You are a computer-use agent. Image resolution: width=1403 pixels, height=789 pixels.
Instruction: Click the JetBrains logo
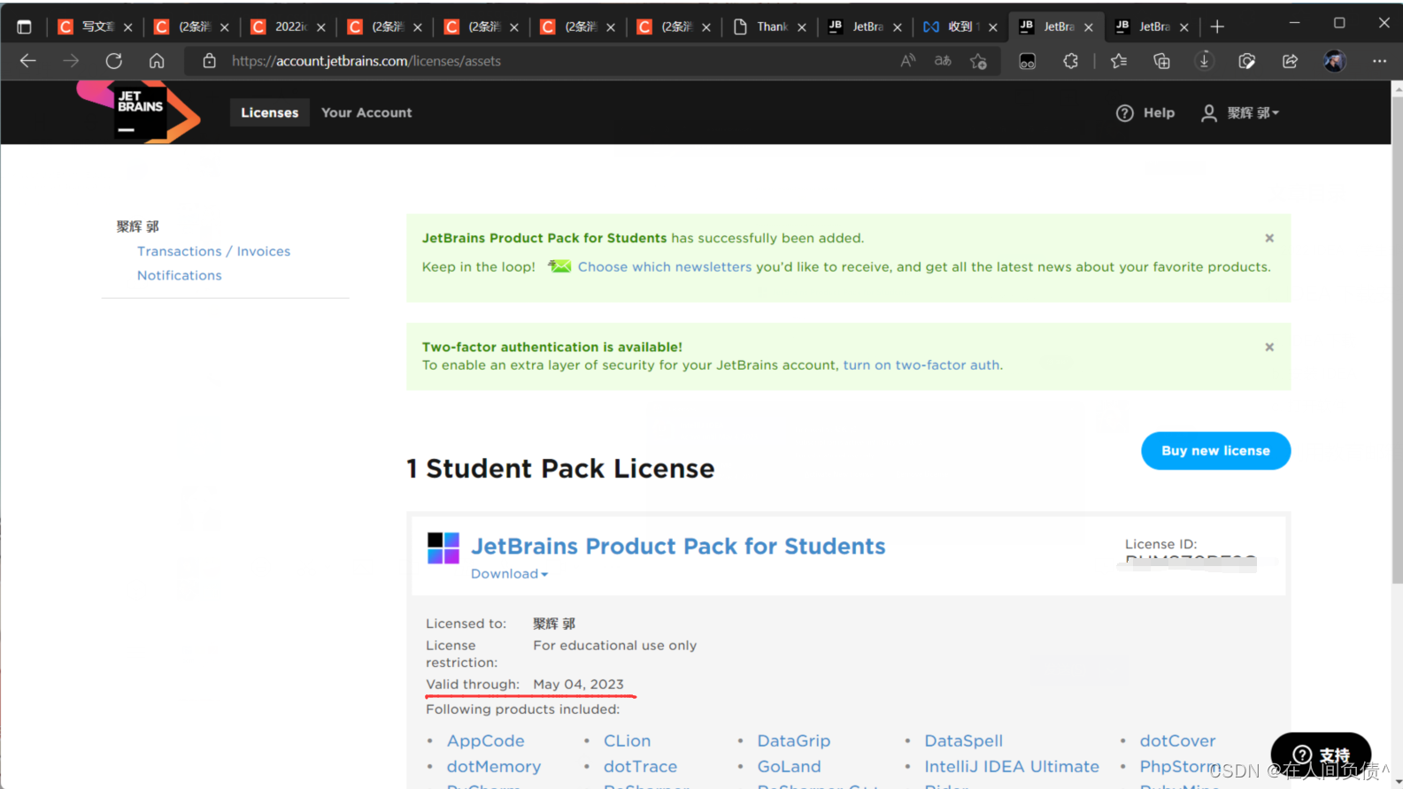[x=139, y=111]
